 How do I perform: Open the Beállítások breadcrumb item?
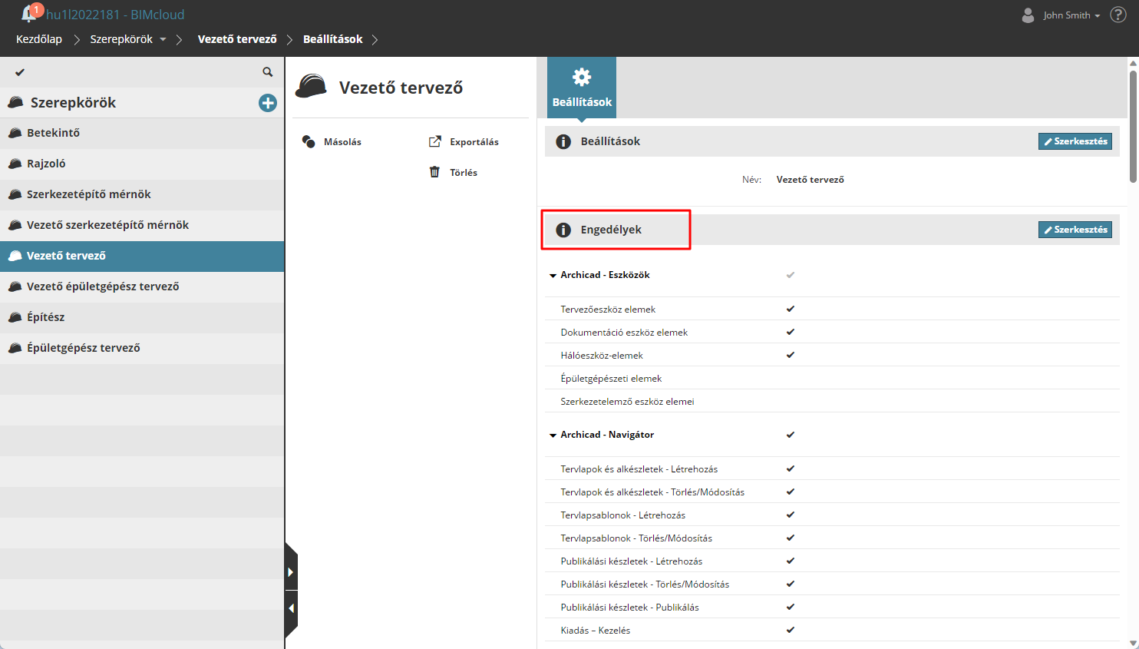[x=333, y=39]
